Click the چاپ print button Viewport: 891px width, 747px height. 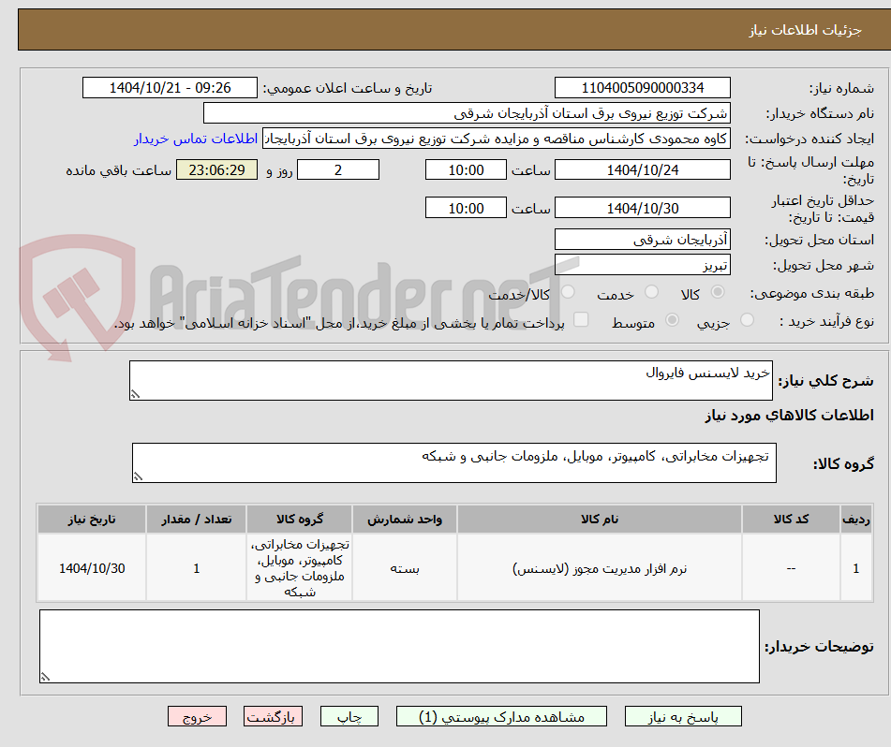tap(349, 716)
